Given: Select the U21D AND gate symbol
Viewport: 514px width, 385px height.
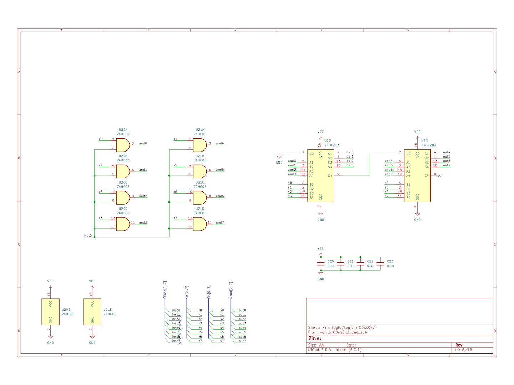Looking at the screenshot, I should pyautogui.click(x=200, y=224).
